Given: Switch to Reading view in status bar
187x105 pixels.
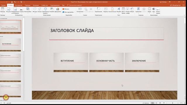Looking at the screenshot, I should (x=160, y=103).
